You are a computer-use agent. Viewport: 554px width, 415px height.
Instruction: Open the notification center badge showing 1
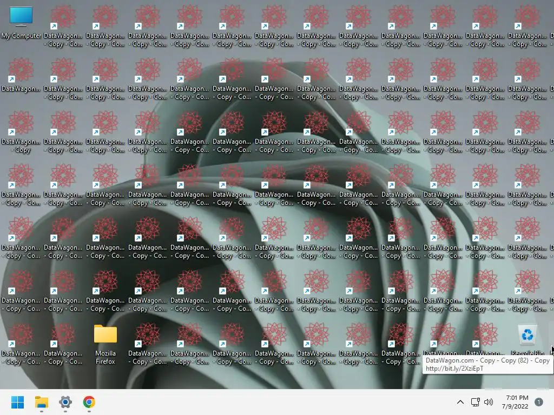click(539, 402)
